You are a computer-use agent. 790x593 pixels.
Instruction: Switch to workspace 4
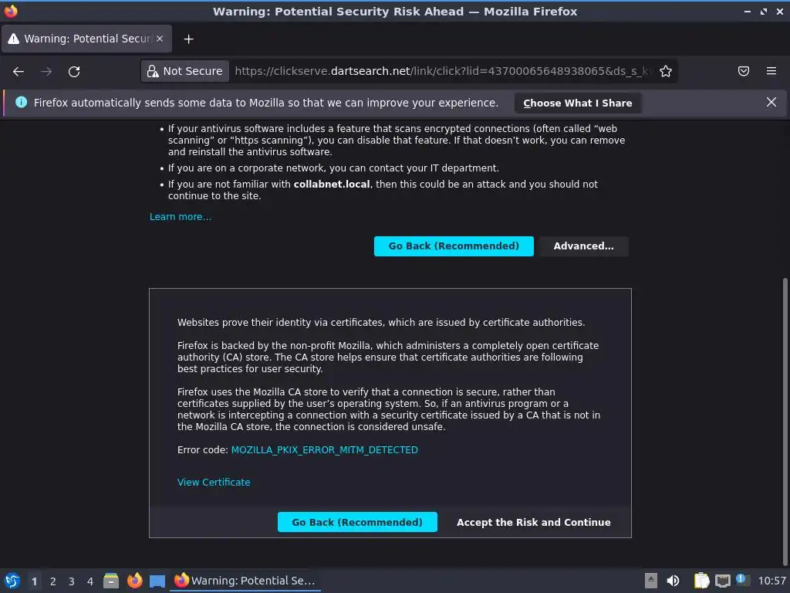point(90,581)
